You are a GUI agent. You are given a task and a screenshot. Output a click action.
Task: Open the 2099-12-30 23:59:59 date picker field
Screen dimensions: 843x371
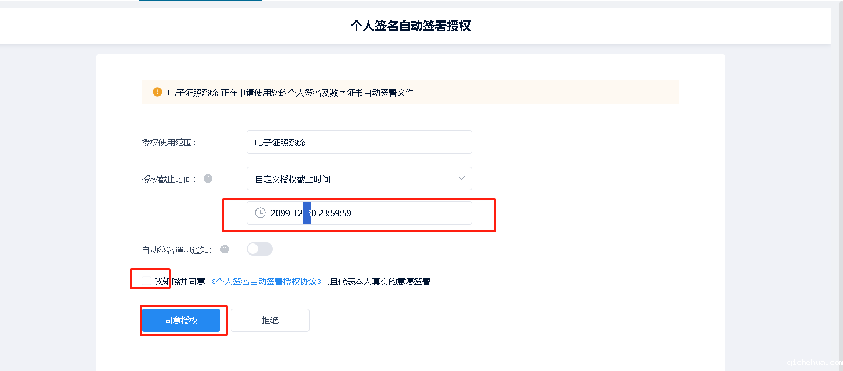tap(359, 213)
